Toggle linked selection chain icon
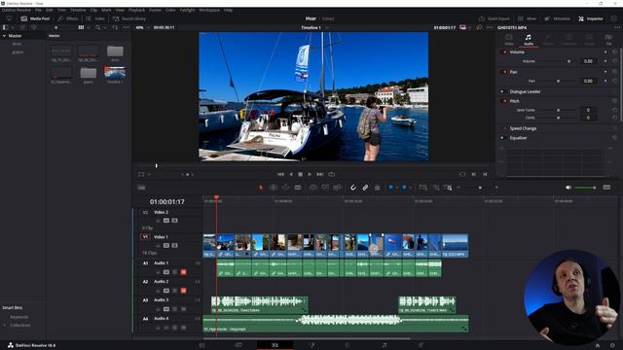The height and width of the screenshot is (350, 623). 365,188
